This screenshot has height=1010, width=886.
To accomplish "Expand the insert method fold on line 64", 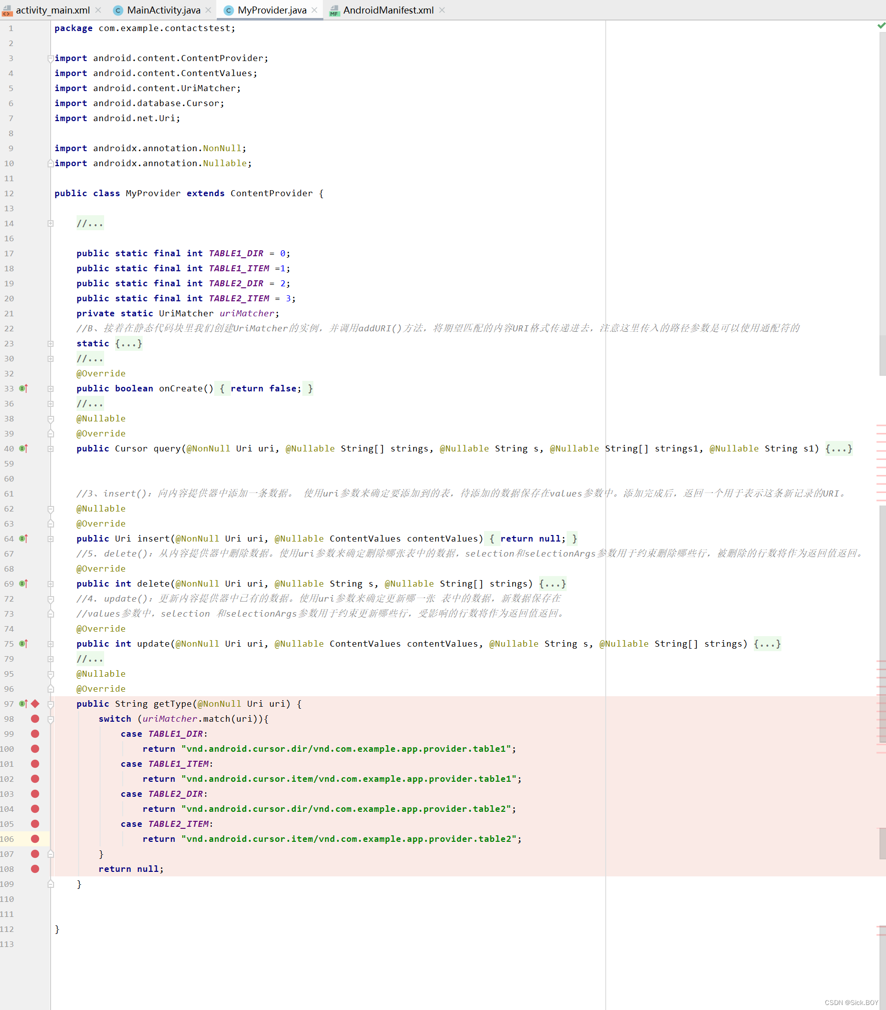I will point(51,539).
